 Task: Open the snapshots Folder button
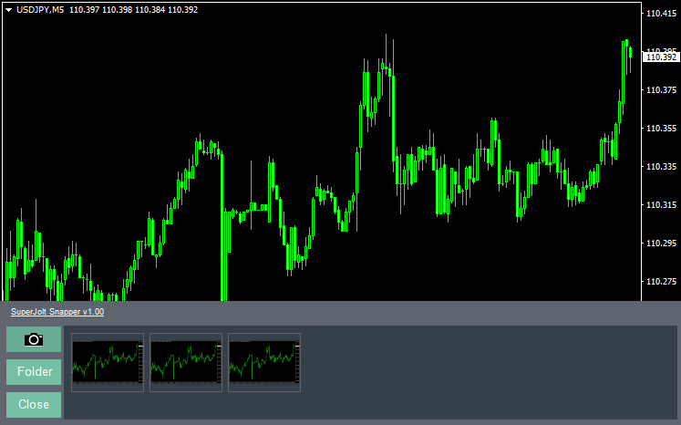[x=34, y=372]
